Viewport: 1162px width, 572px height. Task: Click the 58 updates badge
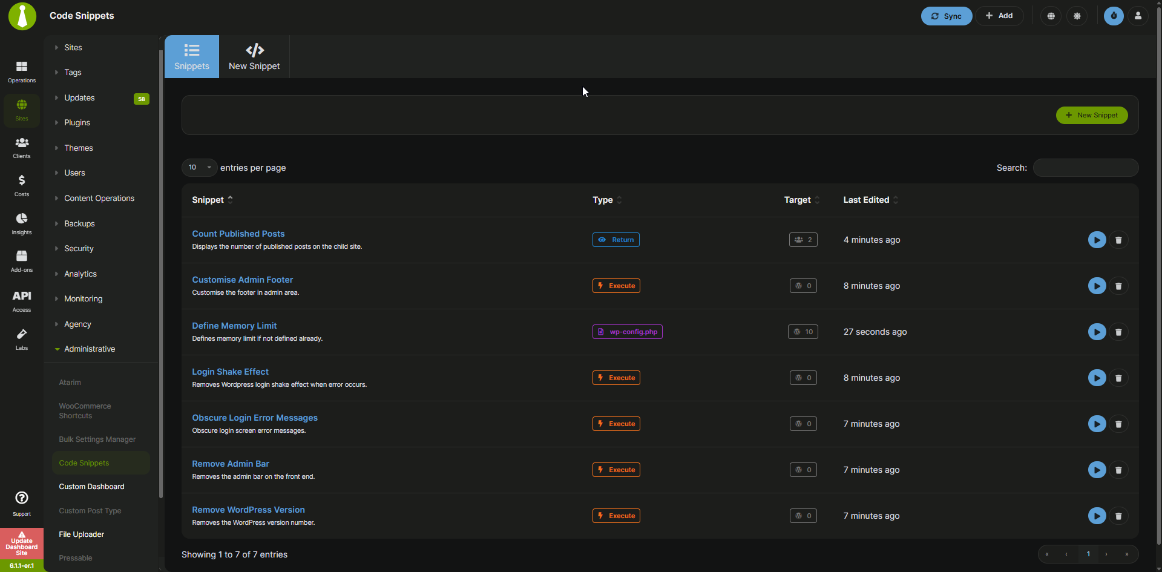pos(142,99)
